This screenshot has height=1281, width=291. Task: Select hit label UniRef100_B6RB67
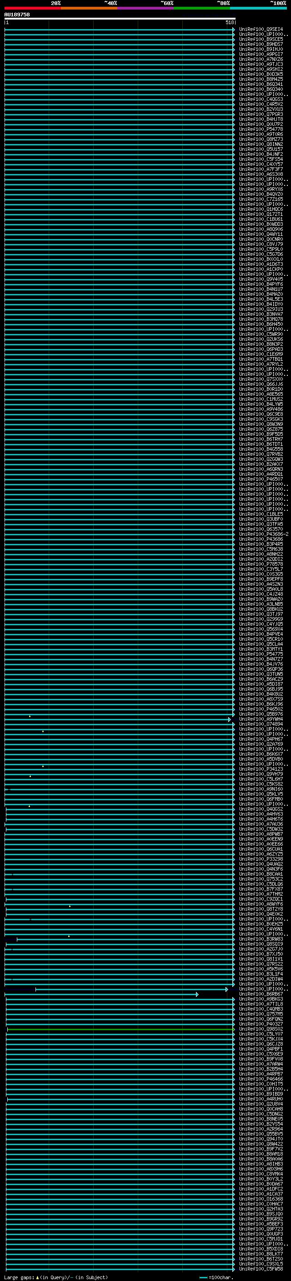pyautogui.click(x=261, y=994)
